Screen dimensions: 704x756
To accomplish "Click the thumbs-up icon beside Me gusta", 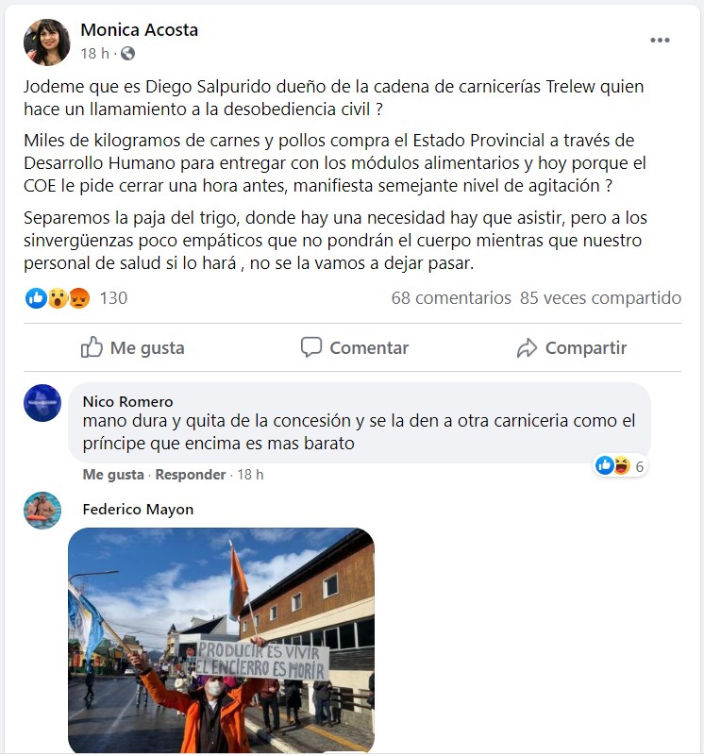I will [92, 347].
